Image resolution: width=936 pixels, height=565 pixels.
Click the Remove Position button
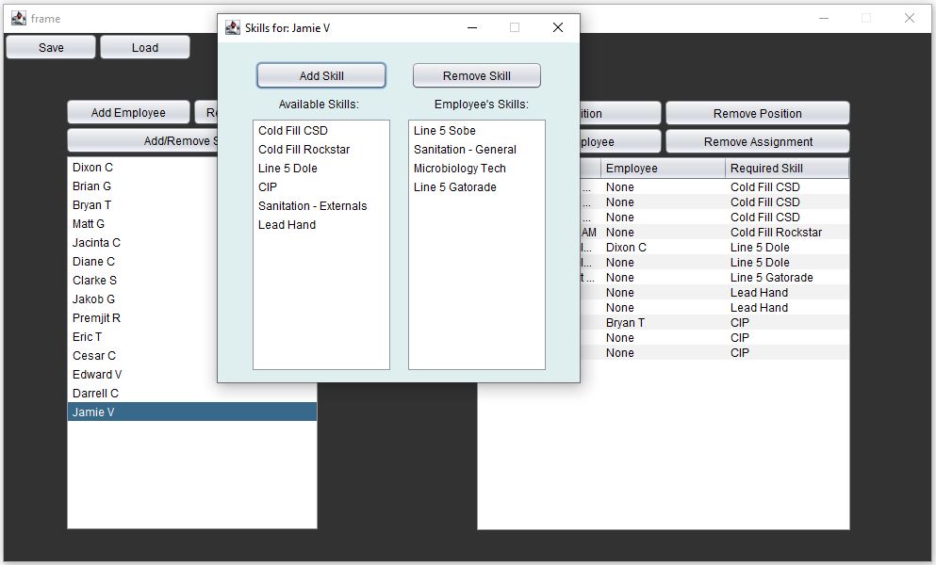coord(757,112)
